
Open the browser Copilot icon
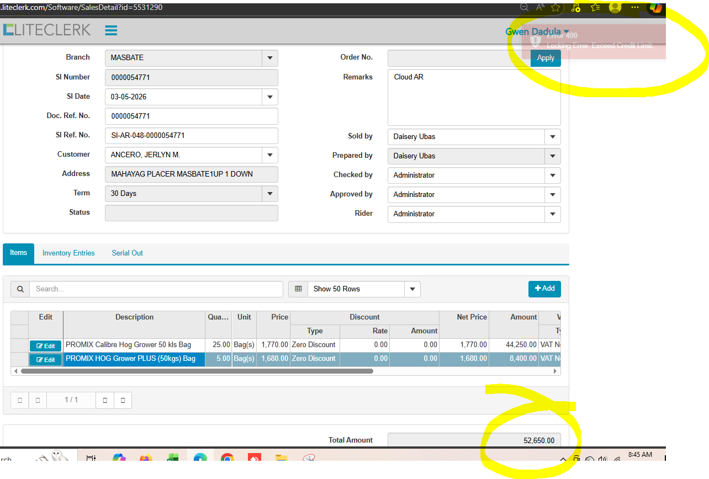coord(655,7)
